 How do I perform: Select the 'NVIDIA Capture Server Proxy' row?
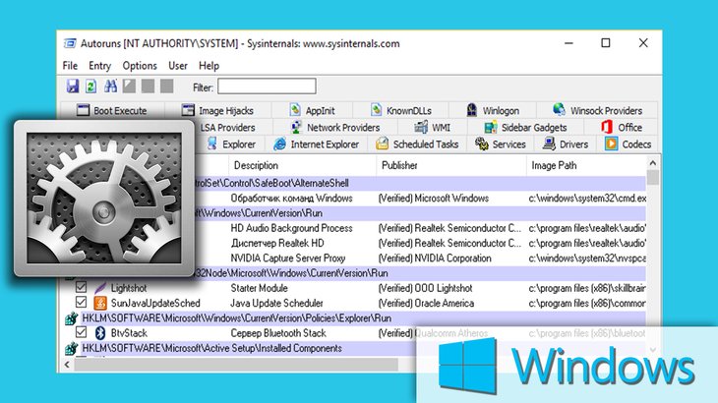[x=420, y=258]
